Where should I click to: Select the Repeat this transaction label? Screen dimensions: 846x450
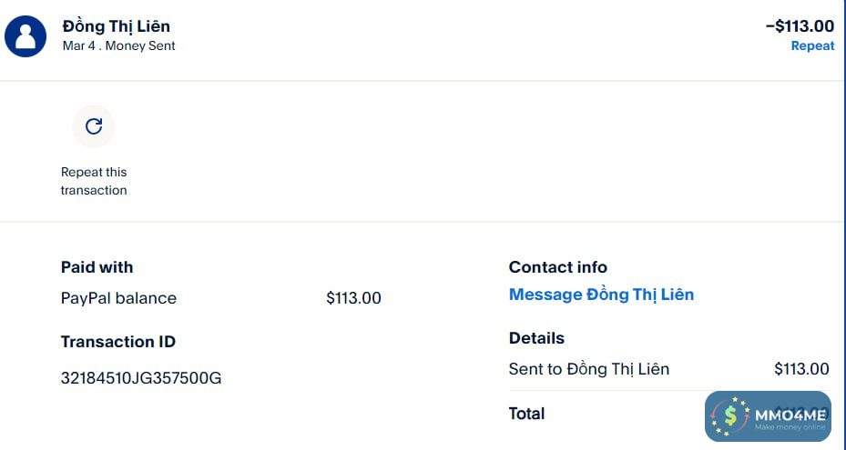pyautogui.click(x=94, y=181)
